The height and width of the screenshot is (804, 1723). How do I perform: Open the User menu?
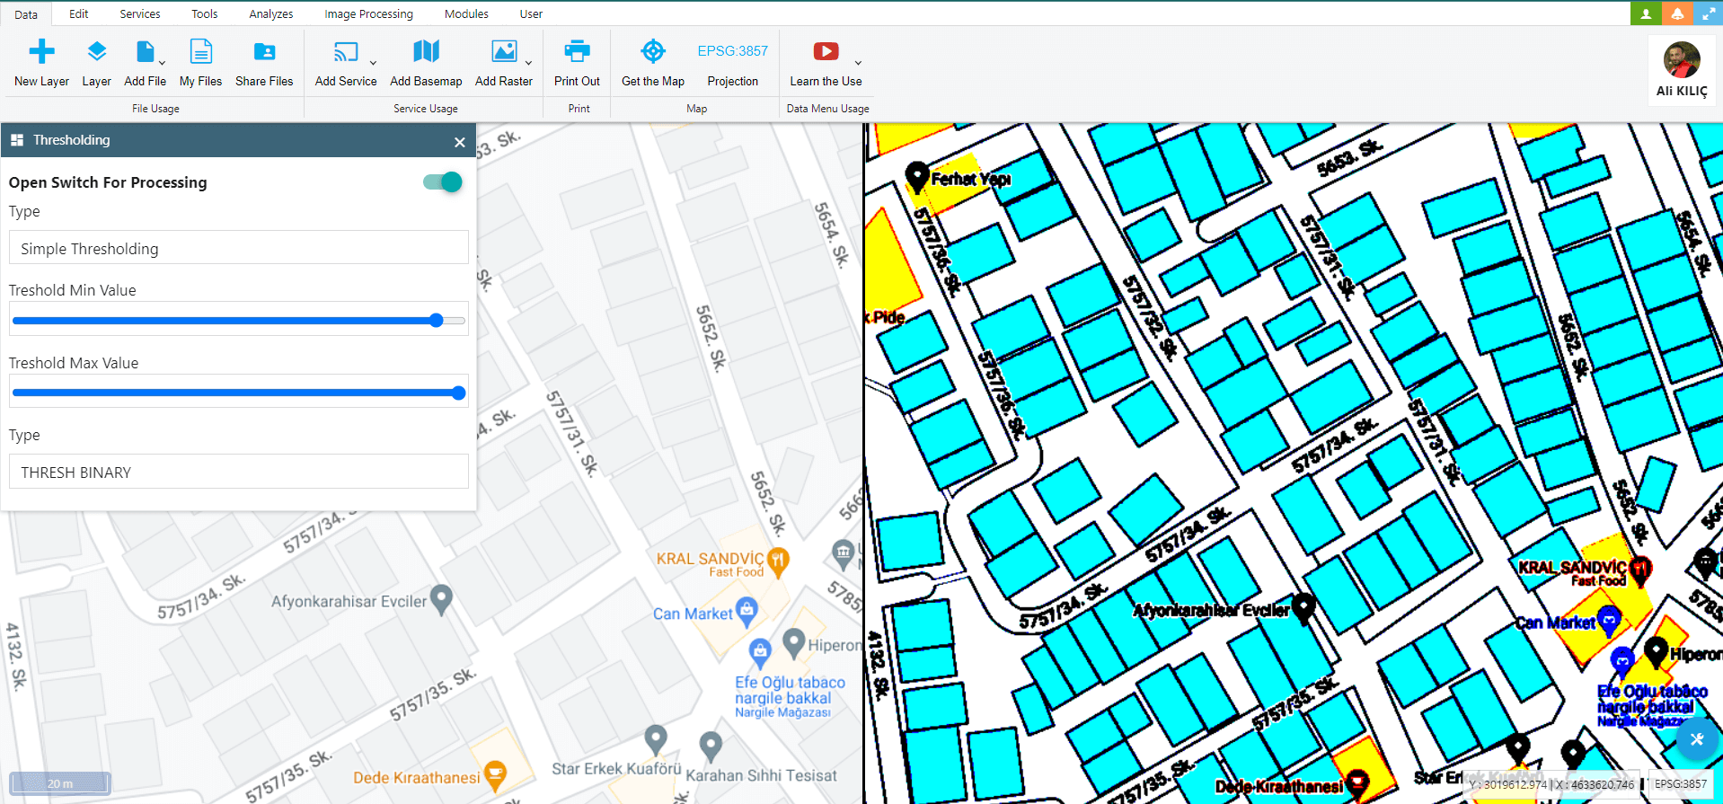coord(531,13)
